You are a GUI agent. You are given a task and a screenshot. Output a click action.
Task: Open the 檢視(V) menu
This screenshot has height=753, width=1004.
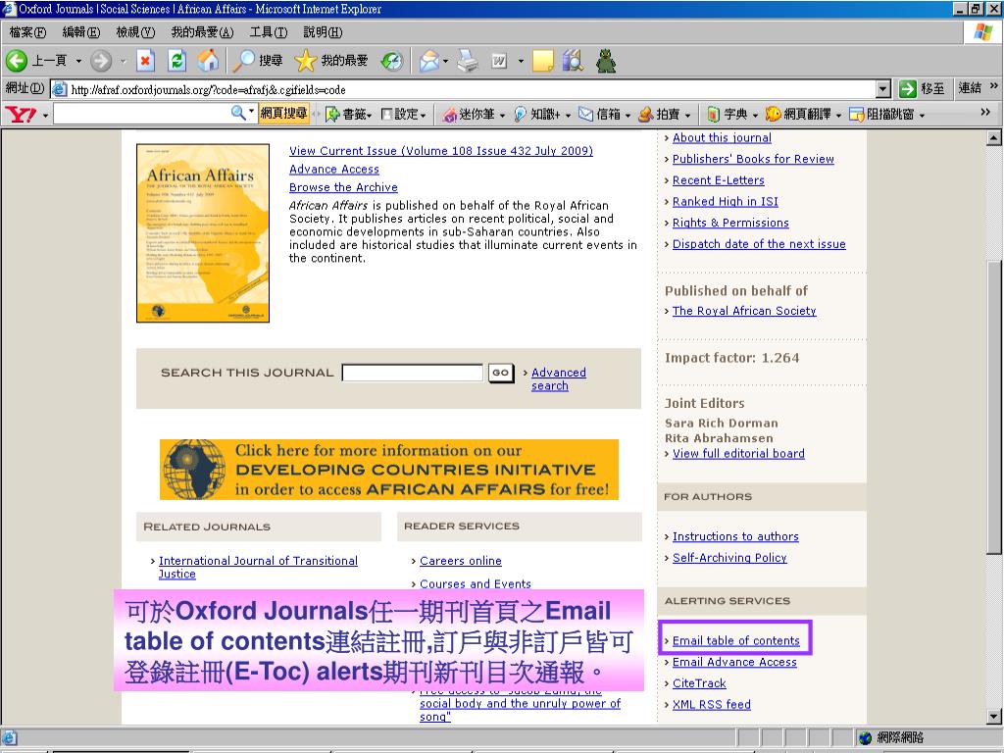click(x=135, y=32)
